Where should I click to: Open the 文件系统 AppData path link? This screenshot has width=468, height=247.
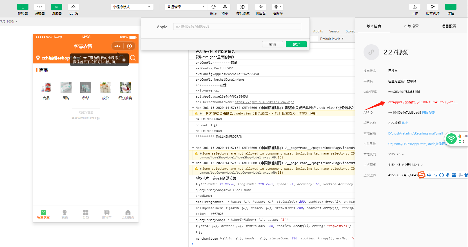pyautogui.click(x=417, y=144)
